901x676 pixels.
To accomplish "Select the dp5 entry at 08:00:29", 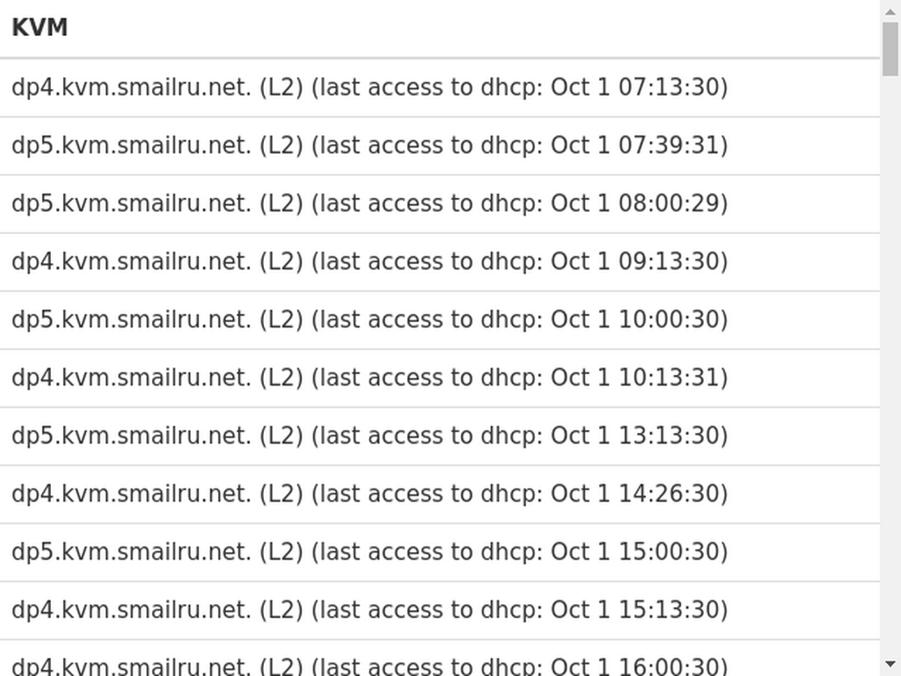I will (x=440, y=203).
